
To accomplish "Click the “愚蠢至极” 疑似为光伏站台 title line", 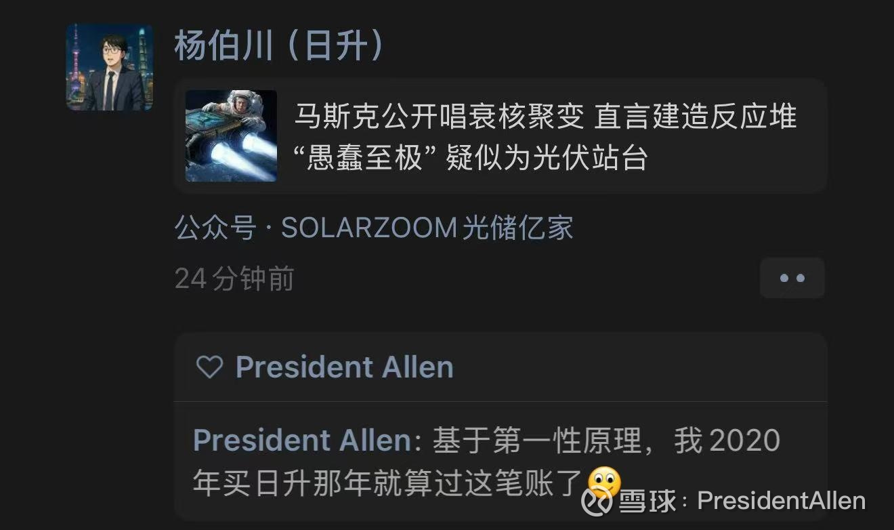I will point(471,158).
